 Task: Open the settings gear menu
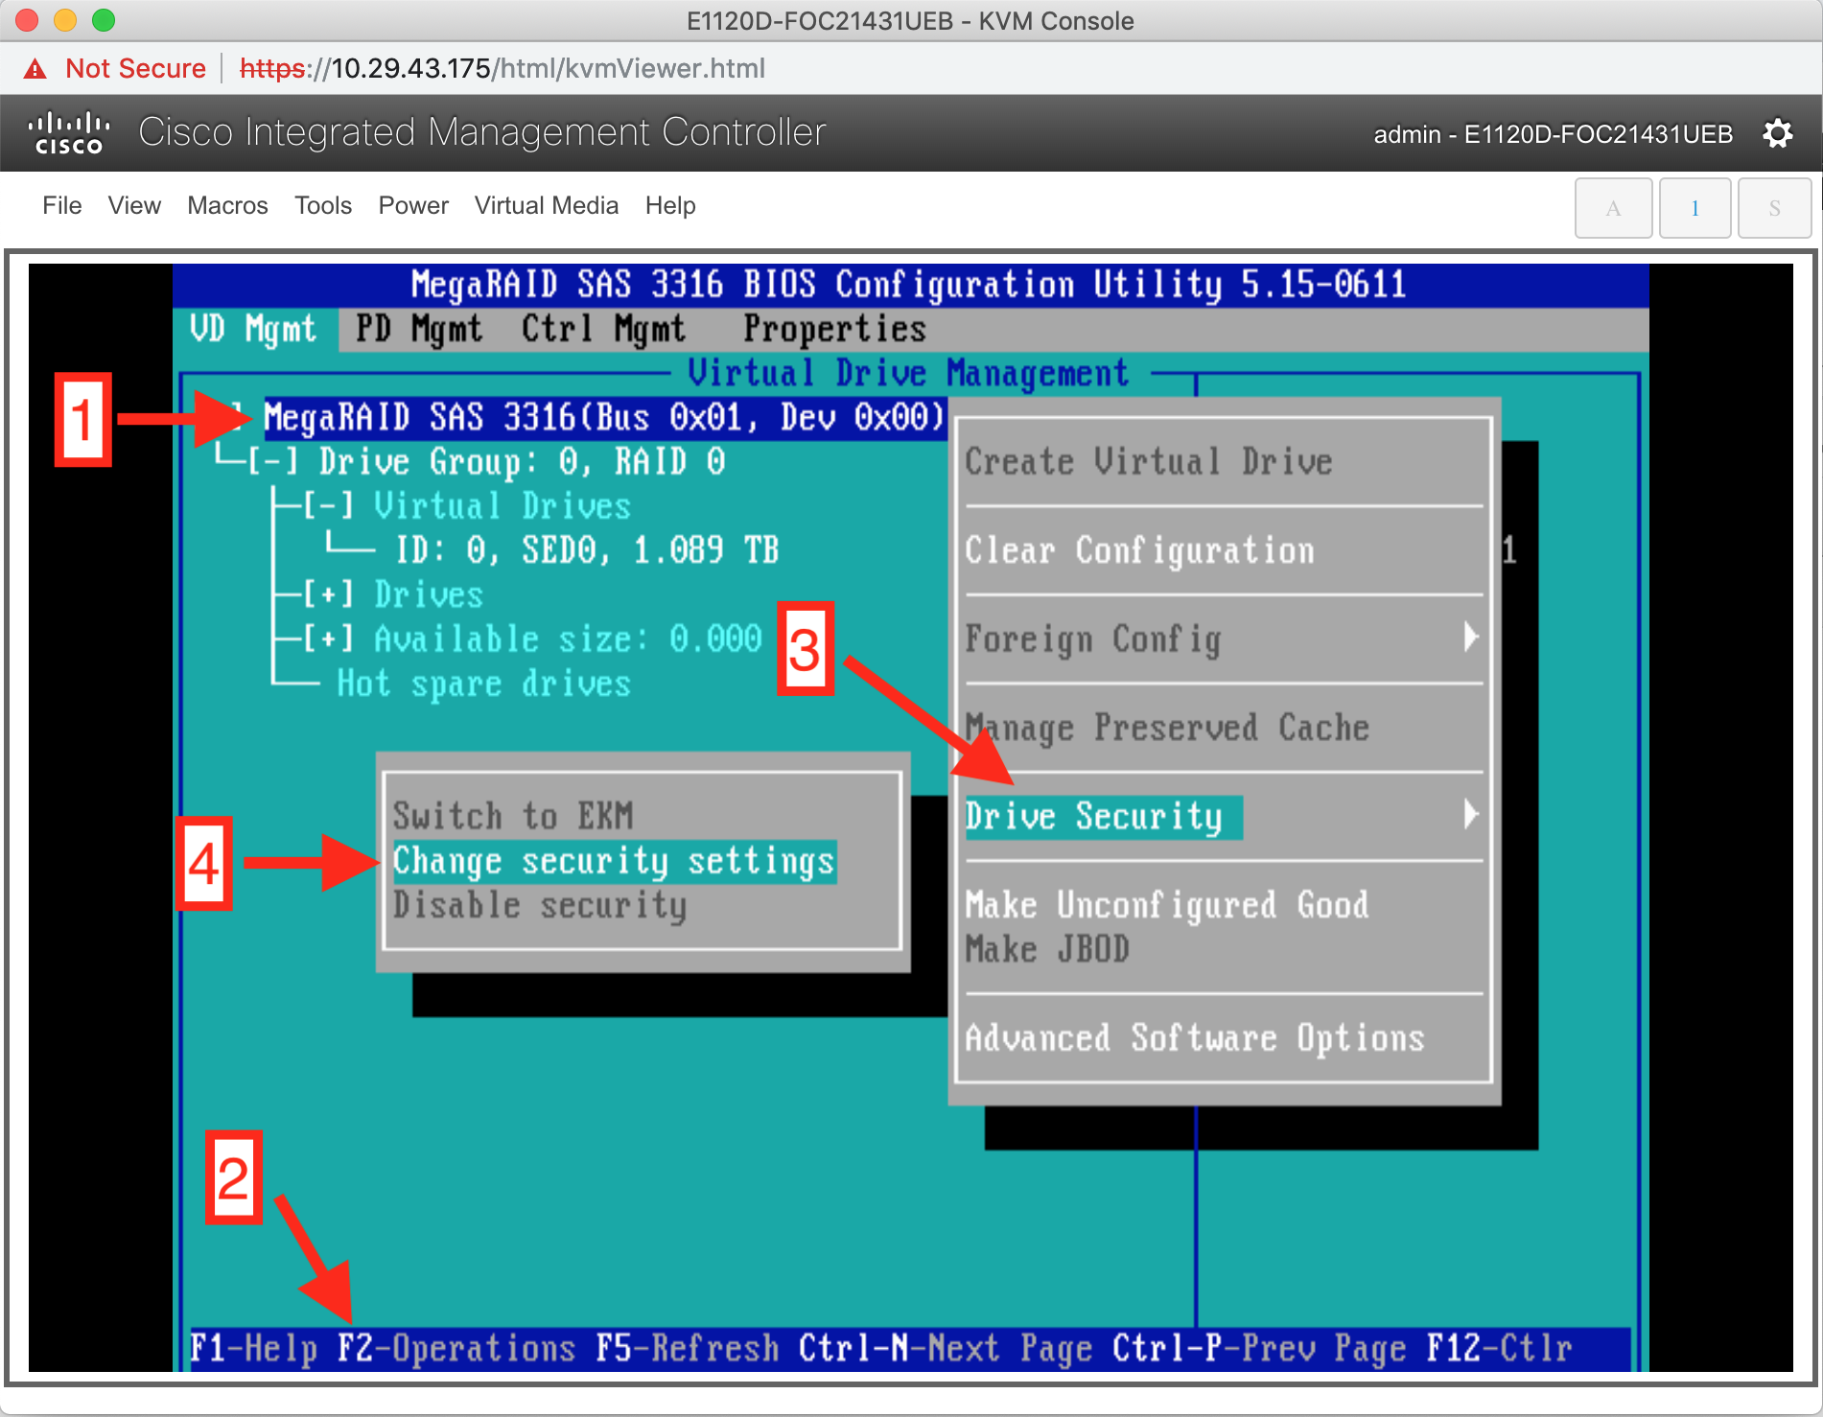(x=1777, y=133)
